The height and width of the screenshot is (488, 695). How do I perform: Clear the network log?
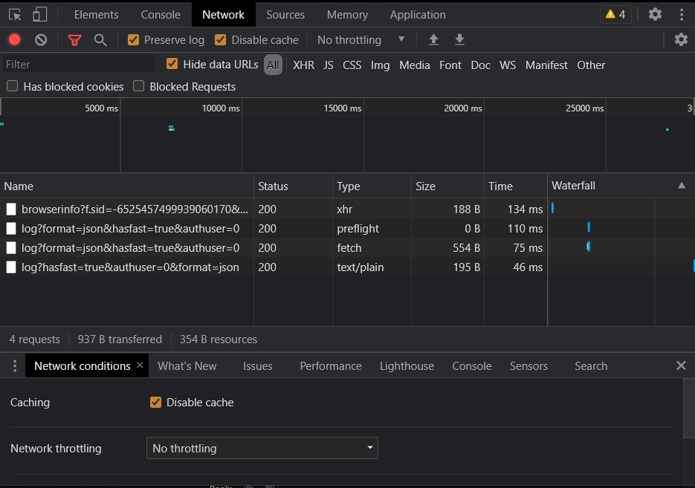tap(41, 40)
